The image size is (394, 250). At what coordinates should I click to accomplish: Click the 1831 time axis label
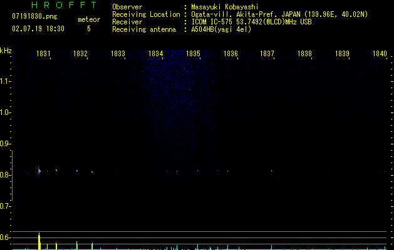[x=43, y=54]
